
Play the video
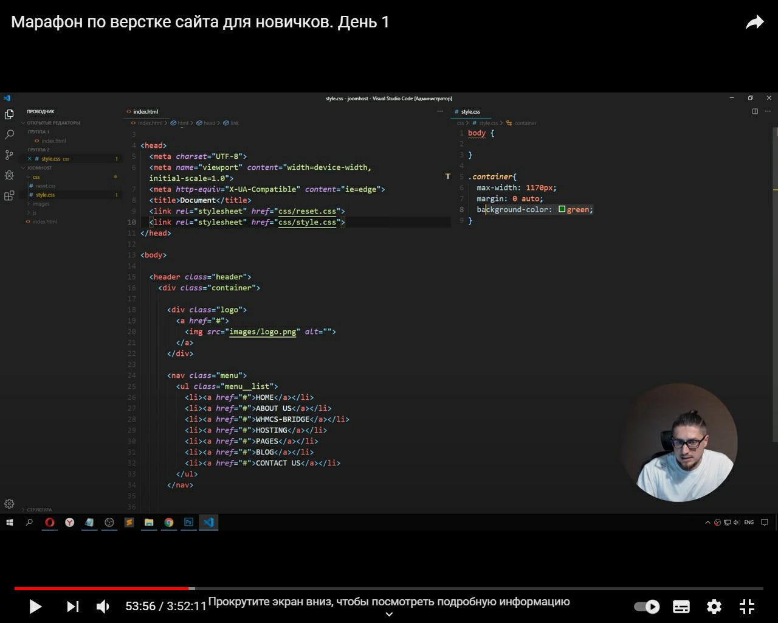[35, 606]
